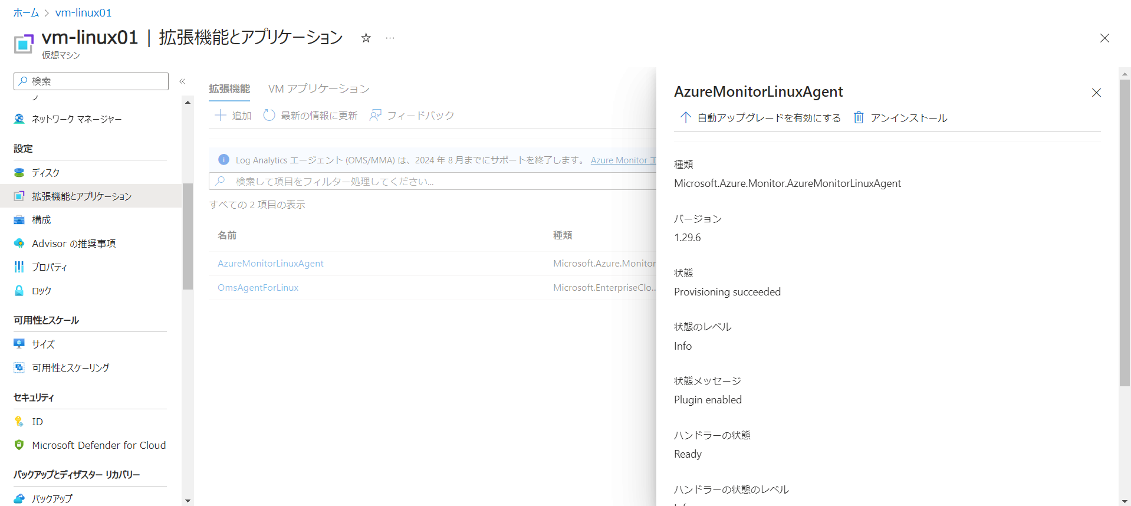Screen dimensions: 1131x506
Task: Focus the extensions filter search field
Action: [433, 181]
